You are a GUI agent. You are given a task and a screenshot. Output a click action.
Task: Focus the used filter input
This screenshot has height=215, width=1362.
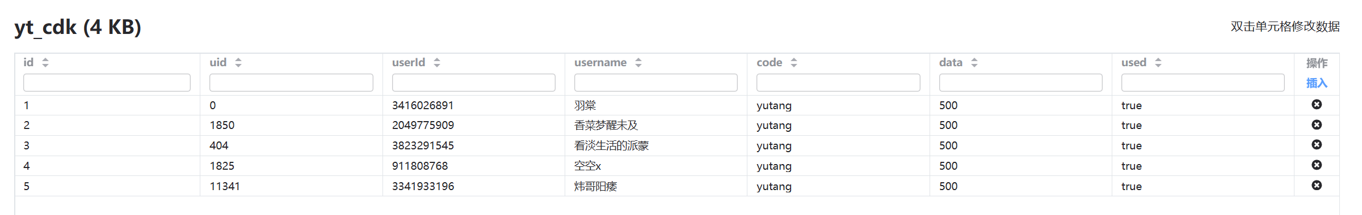1203,83
